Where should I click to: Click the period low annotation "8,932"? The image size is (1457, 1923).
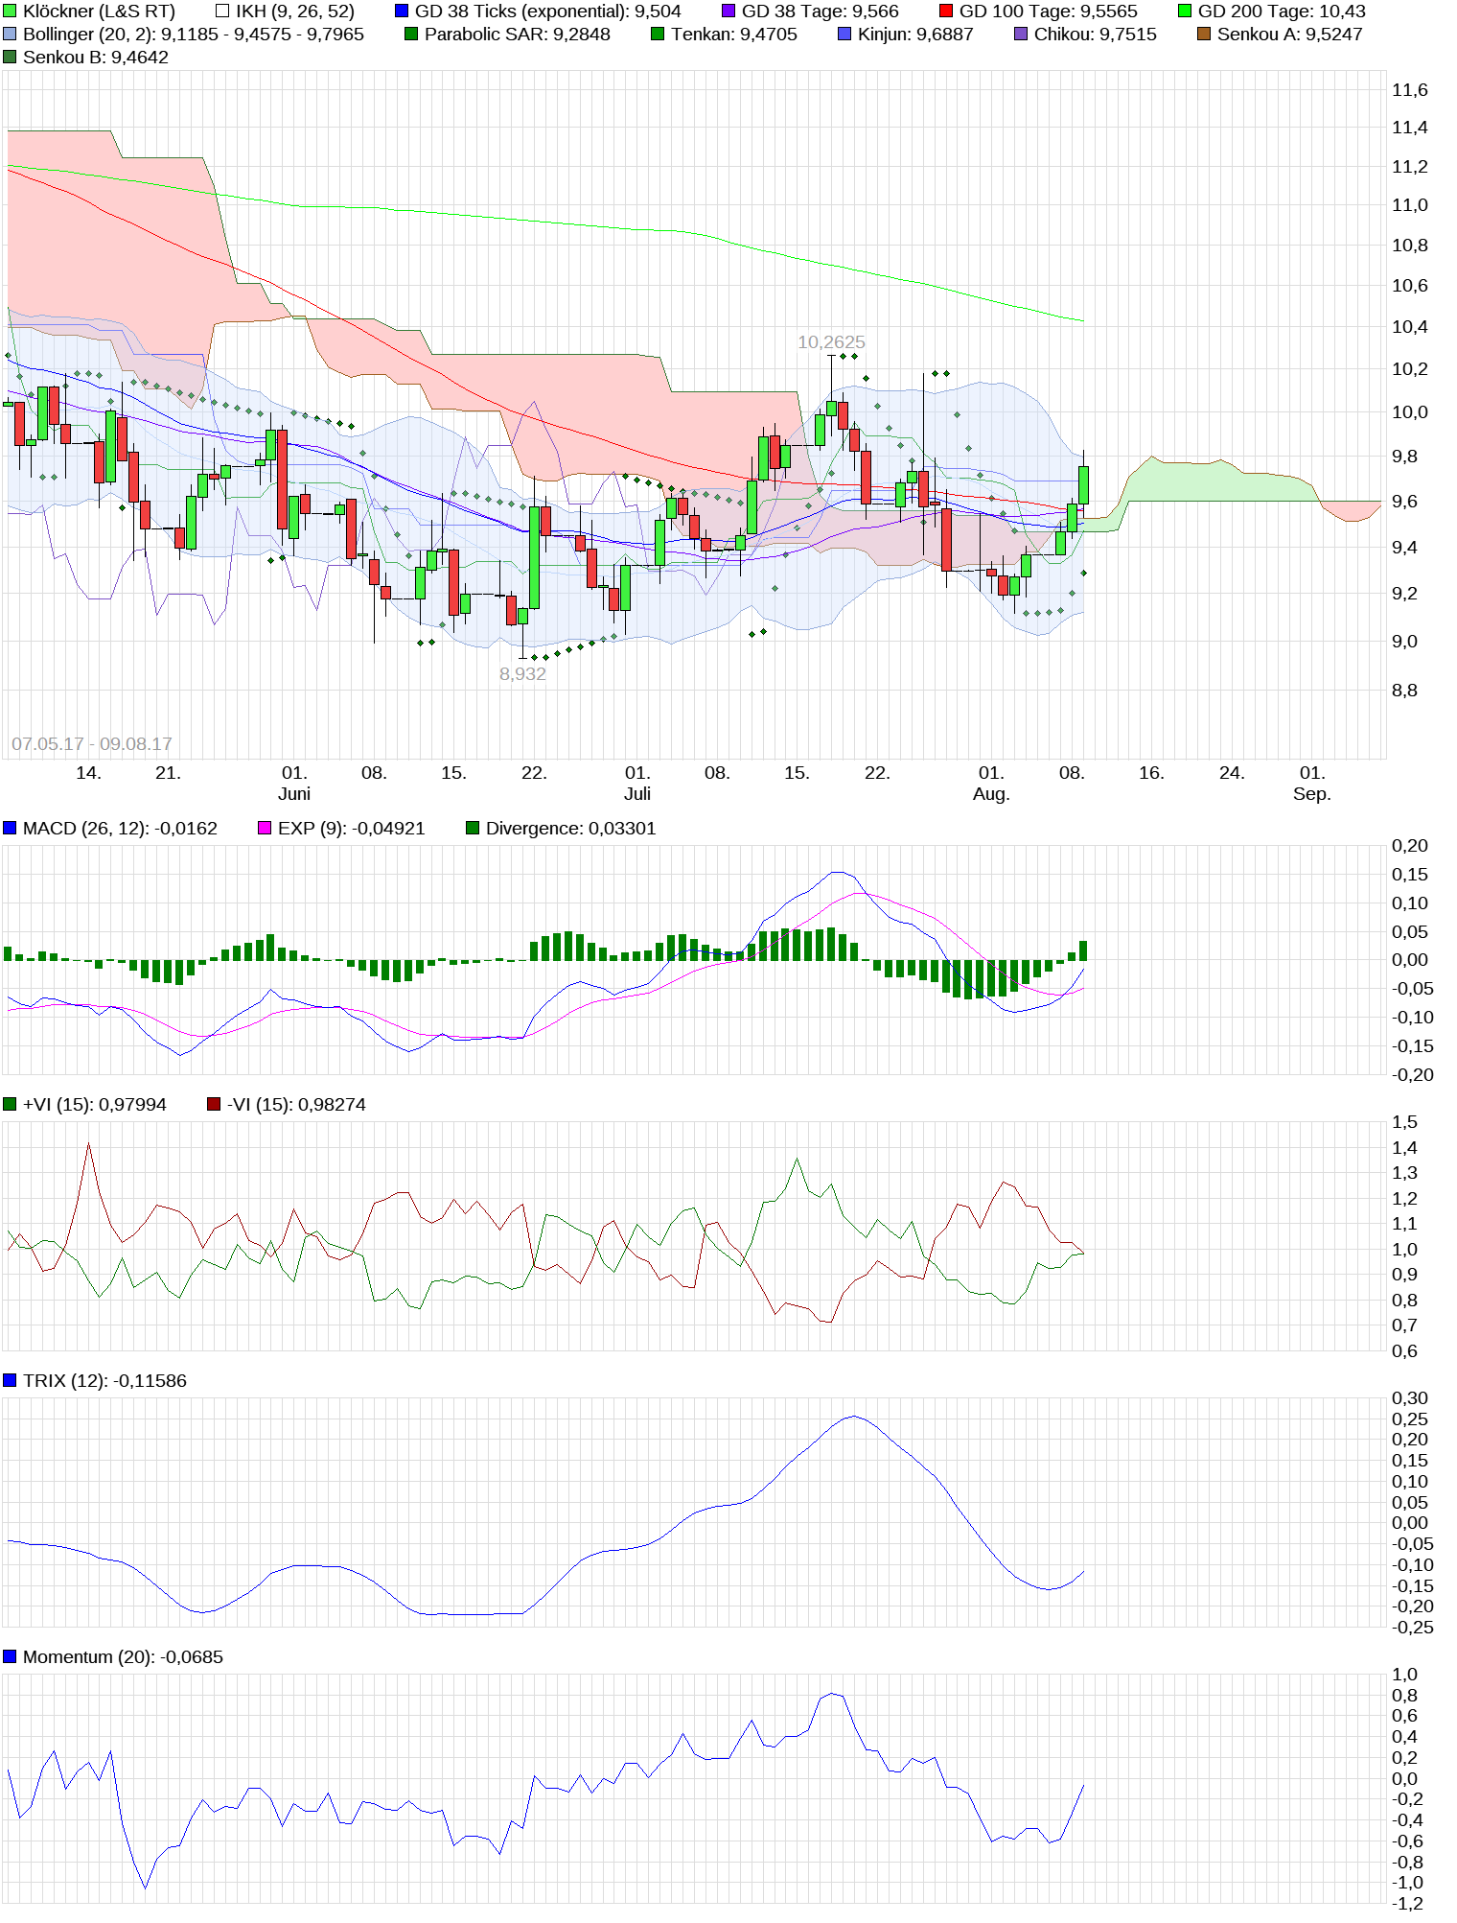click(522, 674)
